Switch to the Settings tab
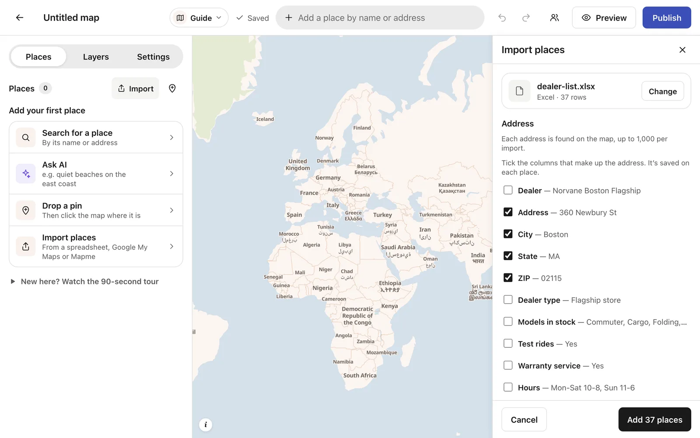Image resolution: width=700 pixels, height=438 pixels. tap(153, 57)
